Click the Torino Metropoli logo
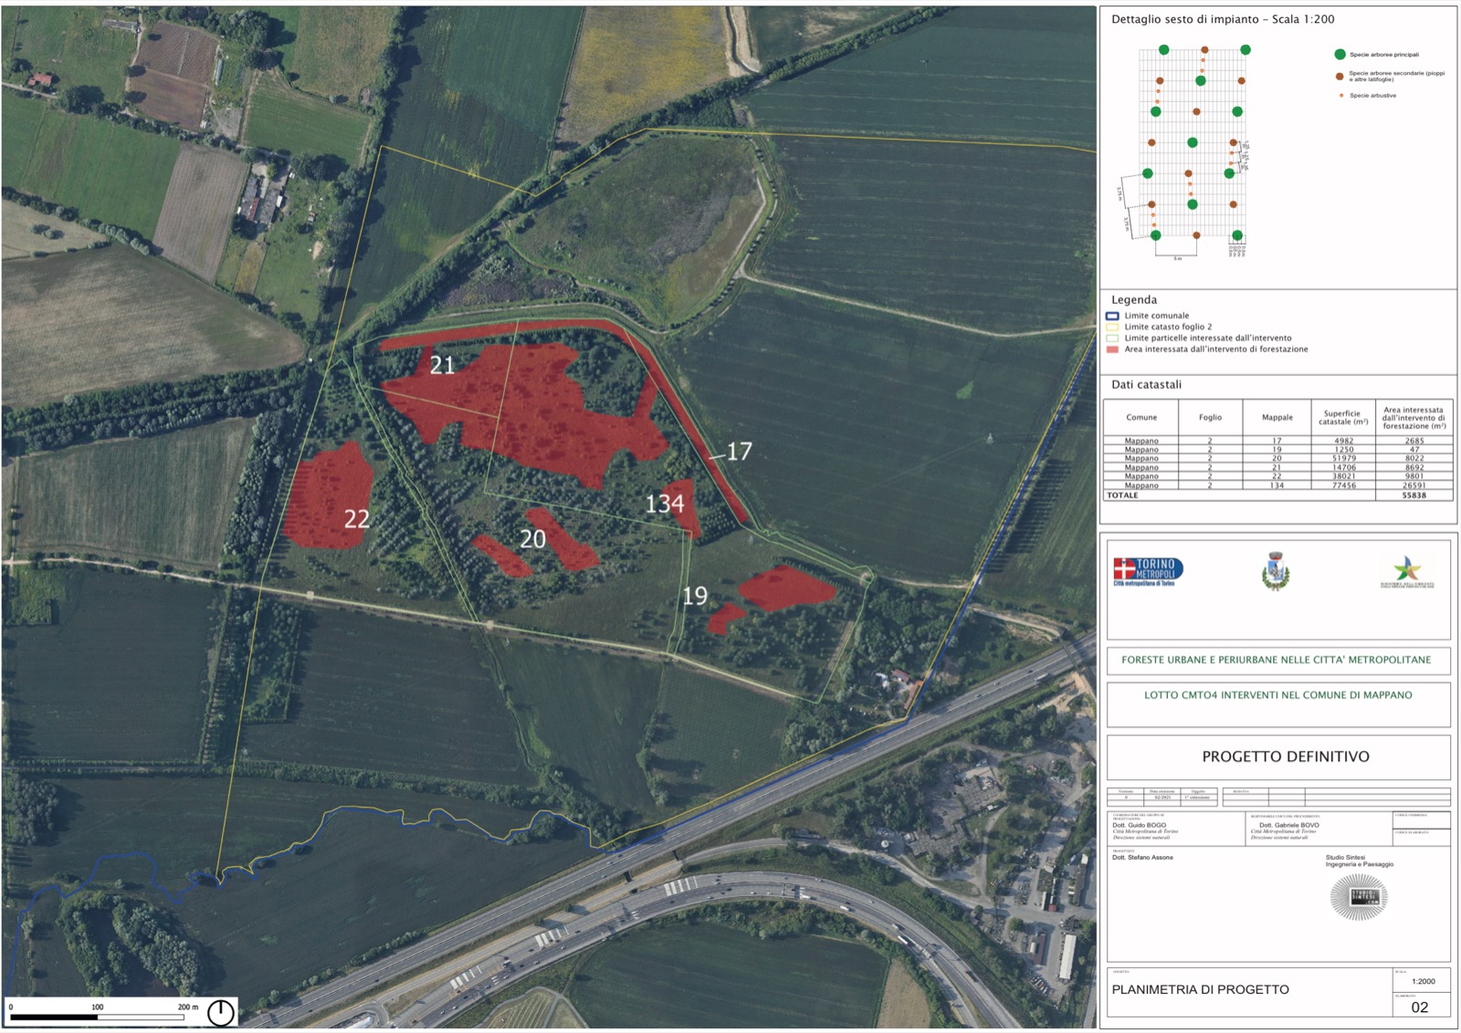 1148,571
